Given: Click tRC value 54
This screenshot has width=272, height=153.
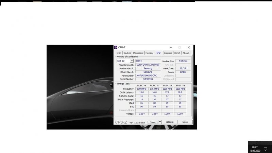Looking at the screenshot, I should [154, 107].
